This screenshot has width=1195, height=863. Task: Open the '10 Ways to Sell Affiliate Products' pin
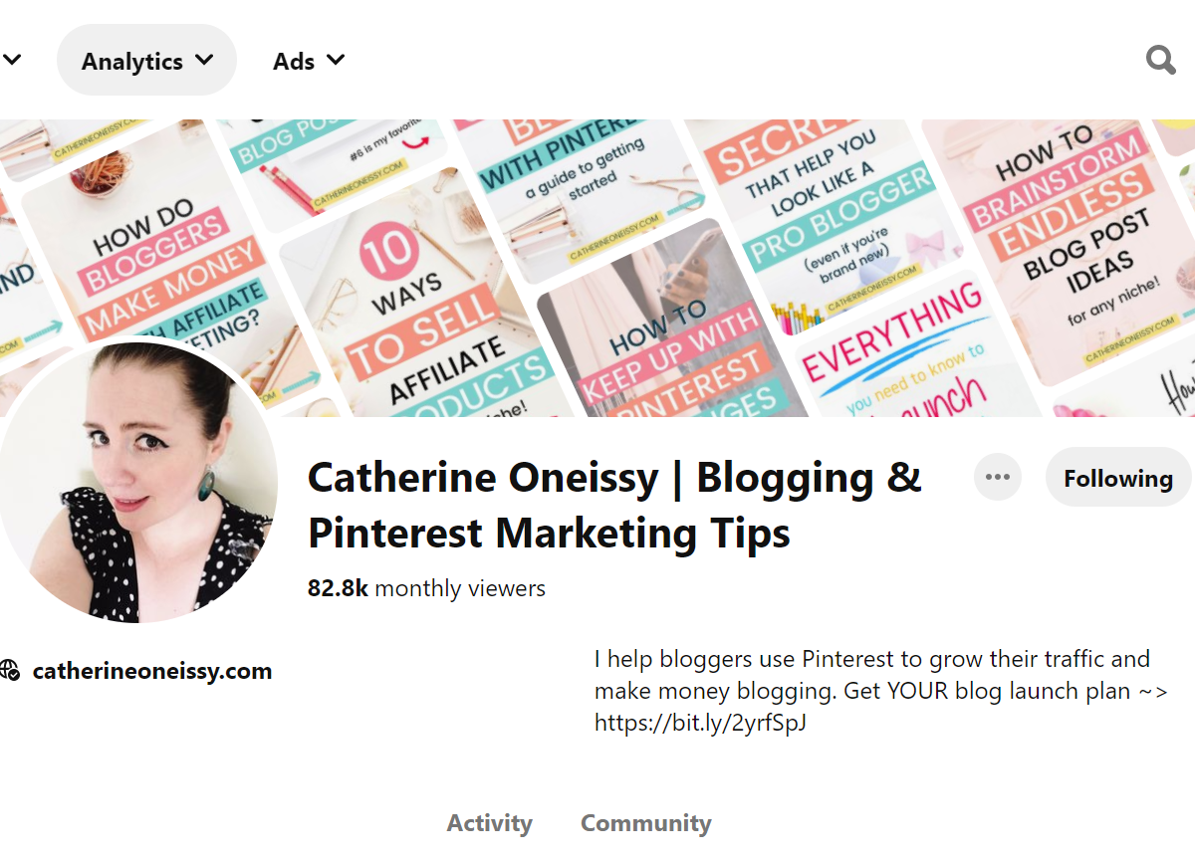[x=428, y=319]
